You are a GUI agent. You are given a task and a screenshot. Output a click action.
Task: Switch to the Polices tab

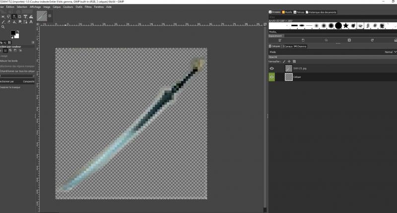(x=299, y=12)
